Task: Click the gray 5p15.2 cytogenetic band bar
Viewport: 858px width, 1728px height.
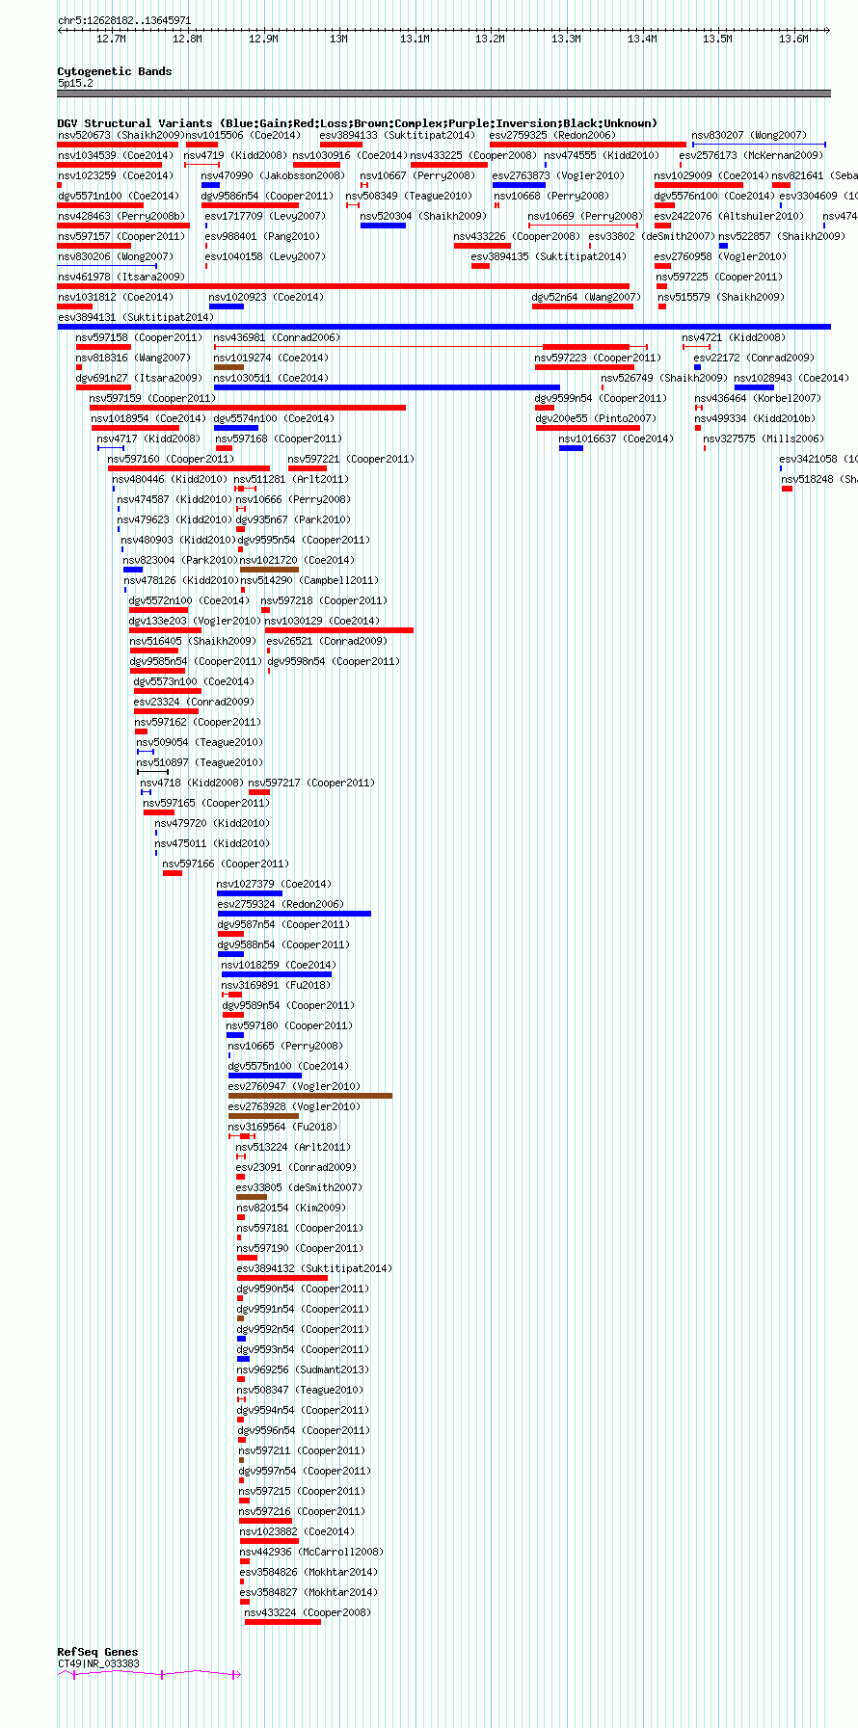Action: coord(443,93)
